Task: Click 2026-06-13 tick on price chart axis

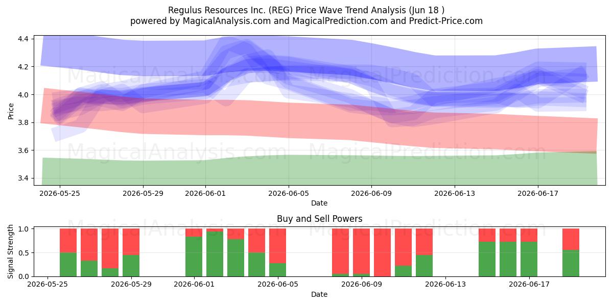Action: pyautogui.click(x=455, y=193)
